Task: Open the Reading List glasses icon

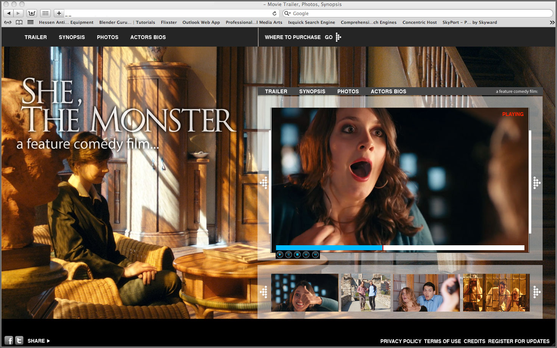Action: [x=8, y=22]
